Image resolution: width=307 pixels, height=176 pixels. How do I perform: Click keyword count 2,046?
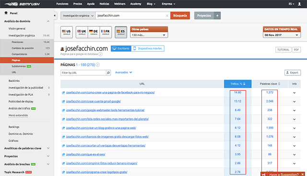[270, 101]
